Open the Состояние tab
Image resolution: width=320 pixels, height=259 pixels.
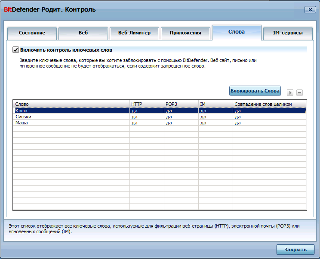[32, 33]
